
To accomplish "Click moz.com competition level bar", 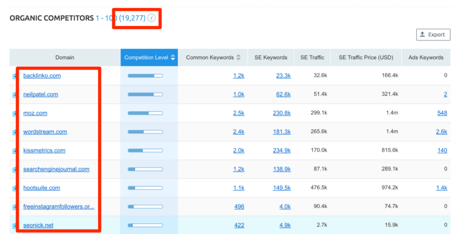I will coord(145,113).
